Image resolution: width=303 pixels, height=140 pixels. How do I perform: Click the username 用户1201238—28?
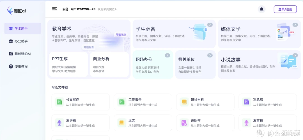point(83,9)
